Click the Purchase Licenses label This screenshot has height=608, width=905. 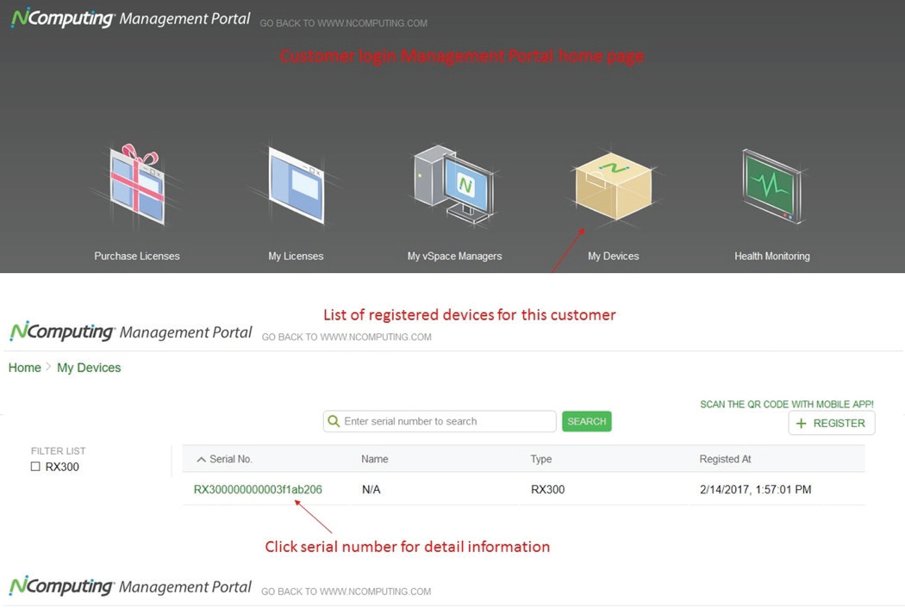[137, 256]
